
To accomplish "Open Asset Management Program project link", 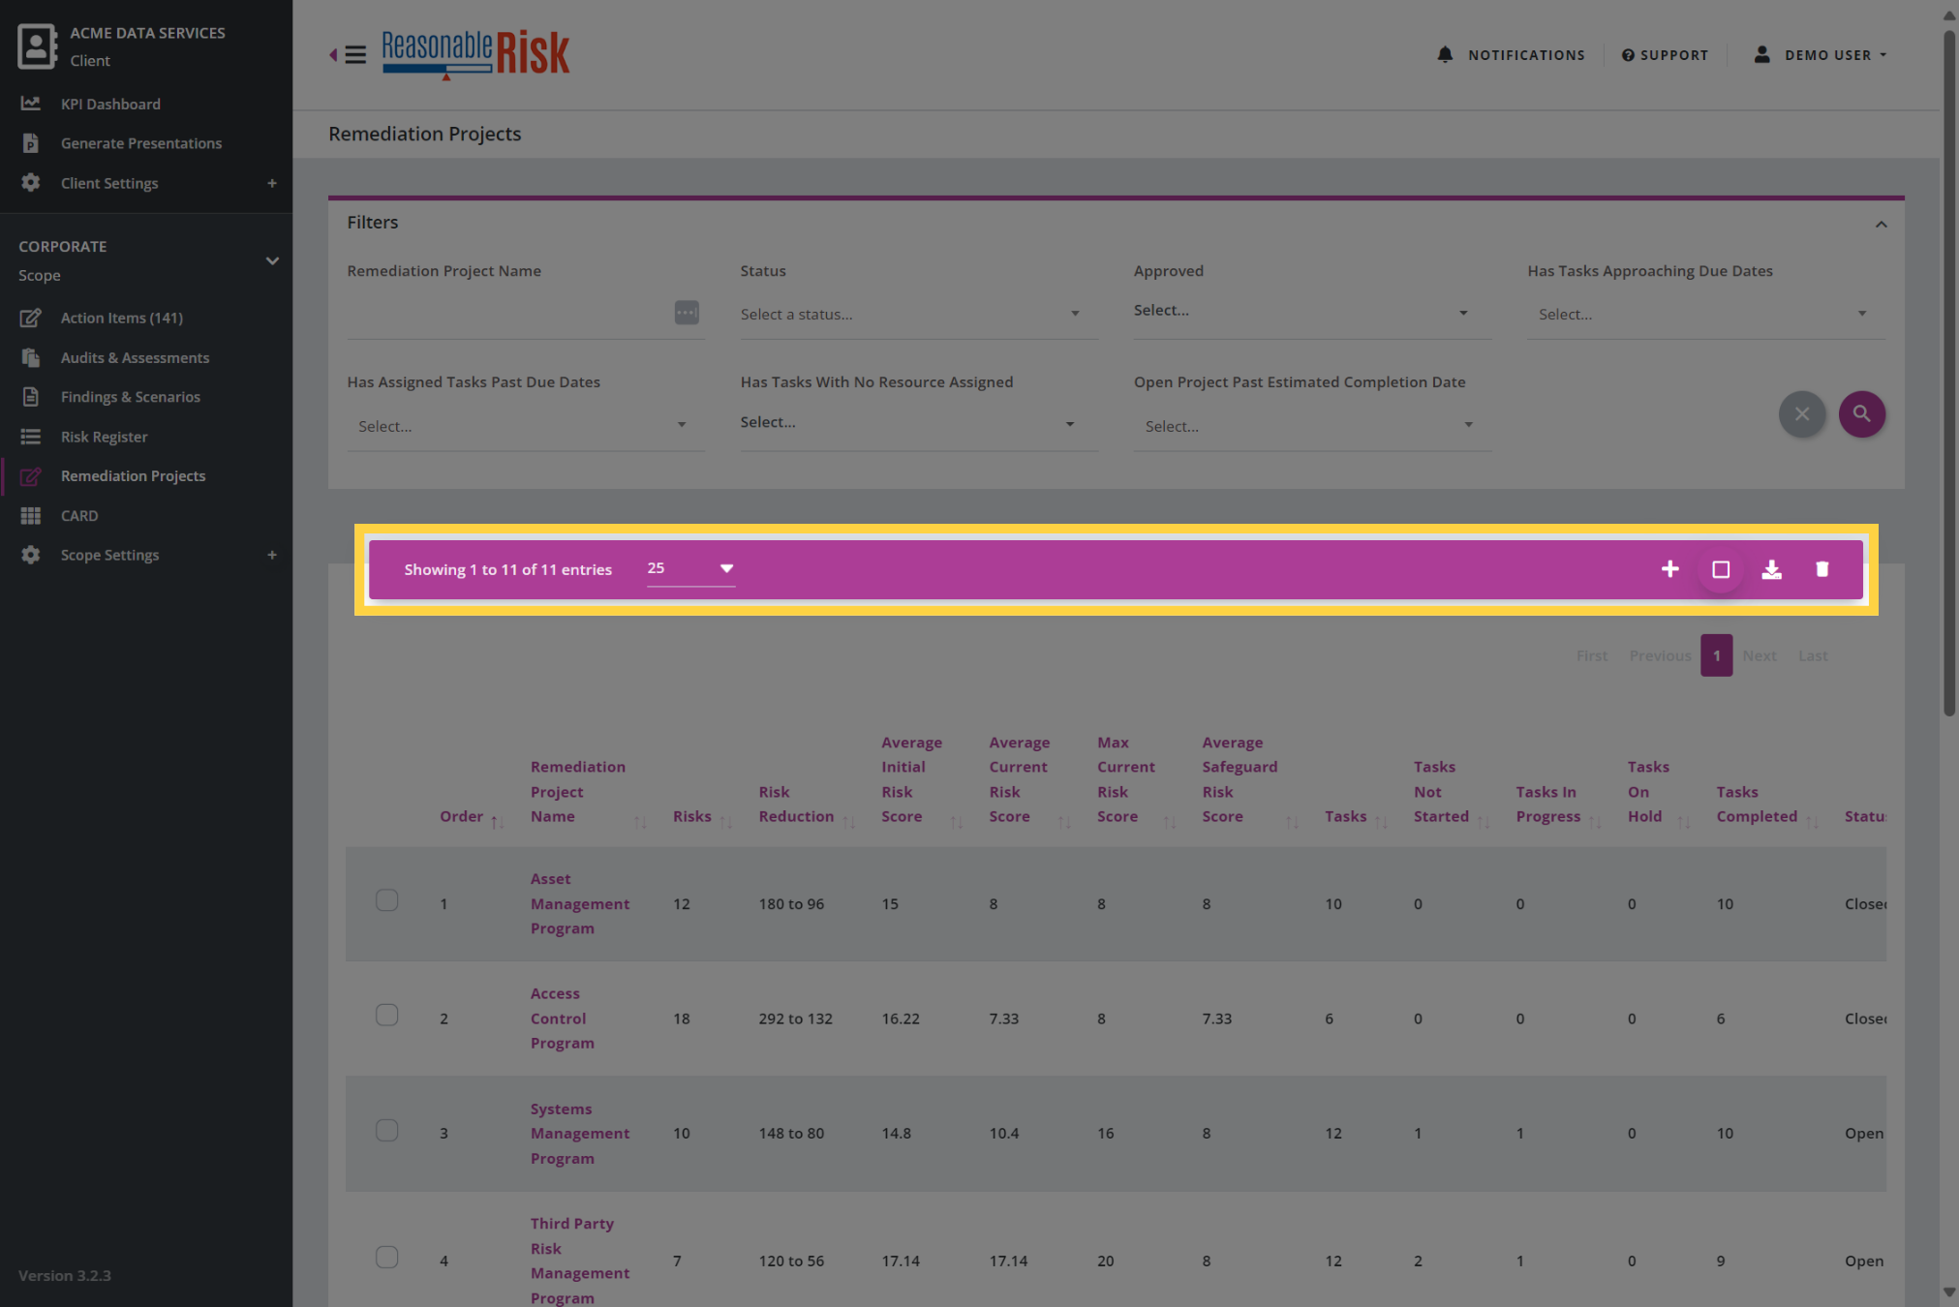I will pos(580,903).
